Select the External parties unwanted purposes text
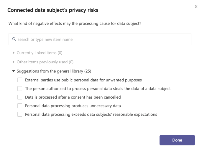Image resolution: width=202 pixels, height=151 pixels. (x=83, y=80)
